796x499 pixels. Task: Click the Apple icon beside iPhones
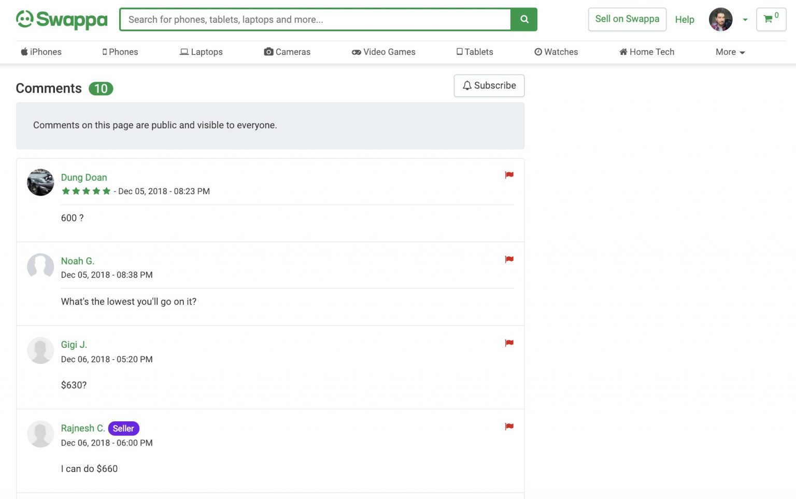24,52
